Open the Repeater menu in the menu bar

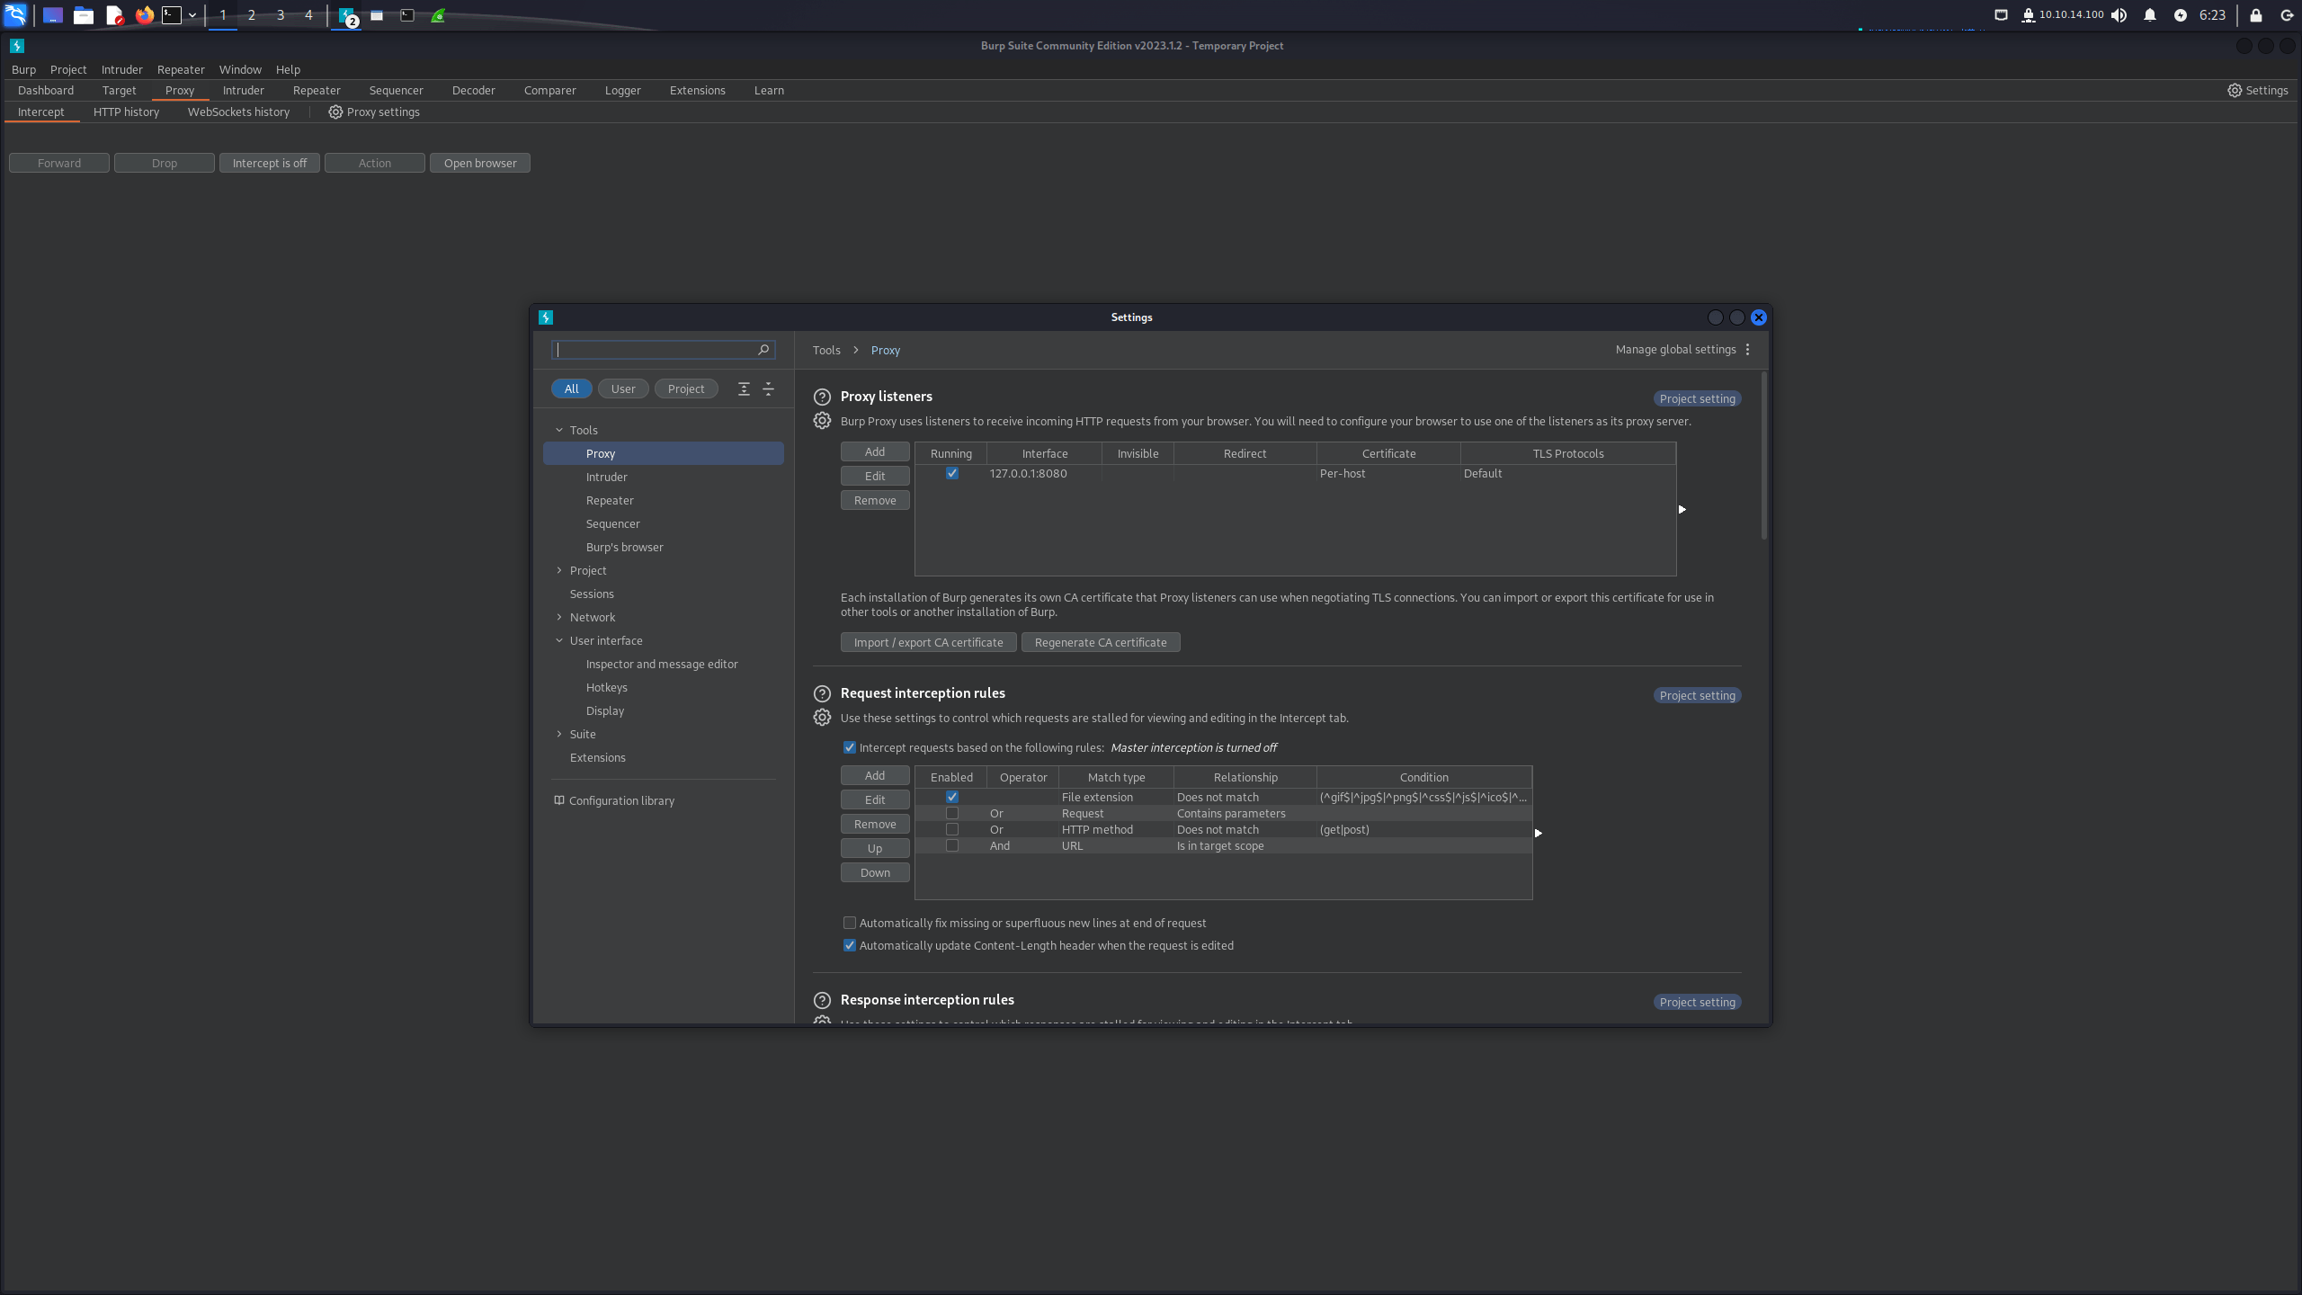point(181,69)
